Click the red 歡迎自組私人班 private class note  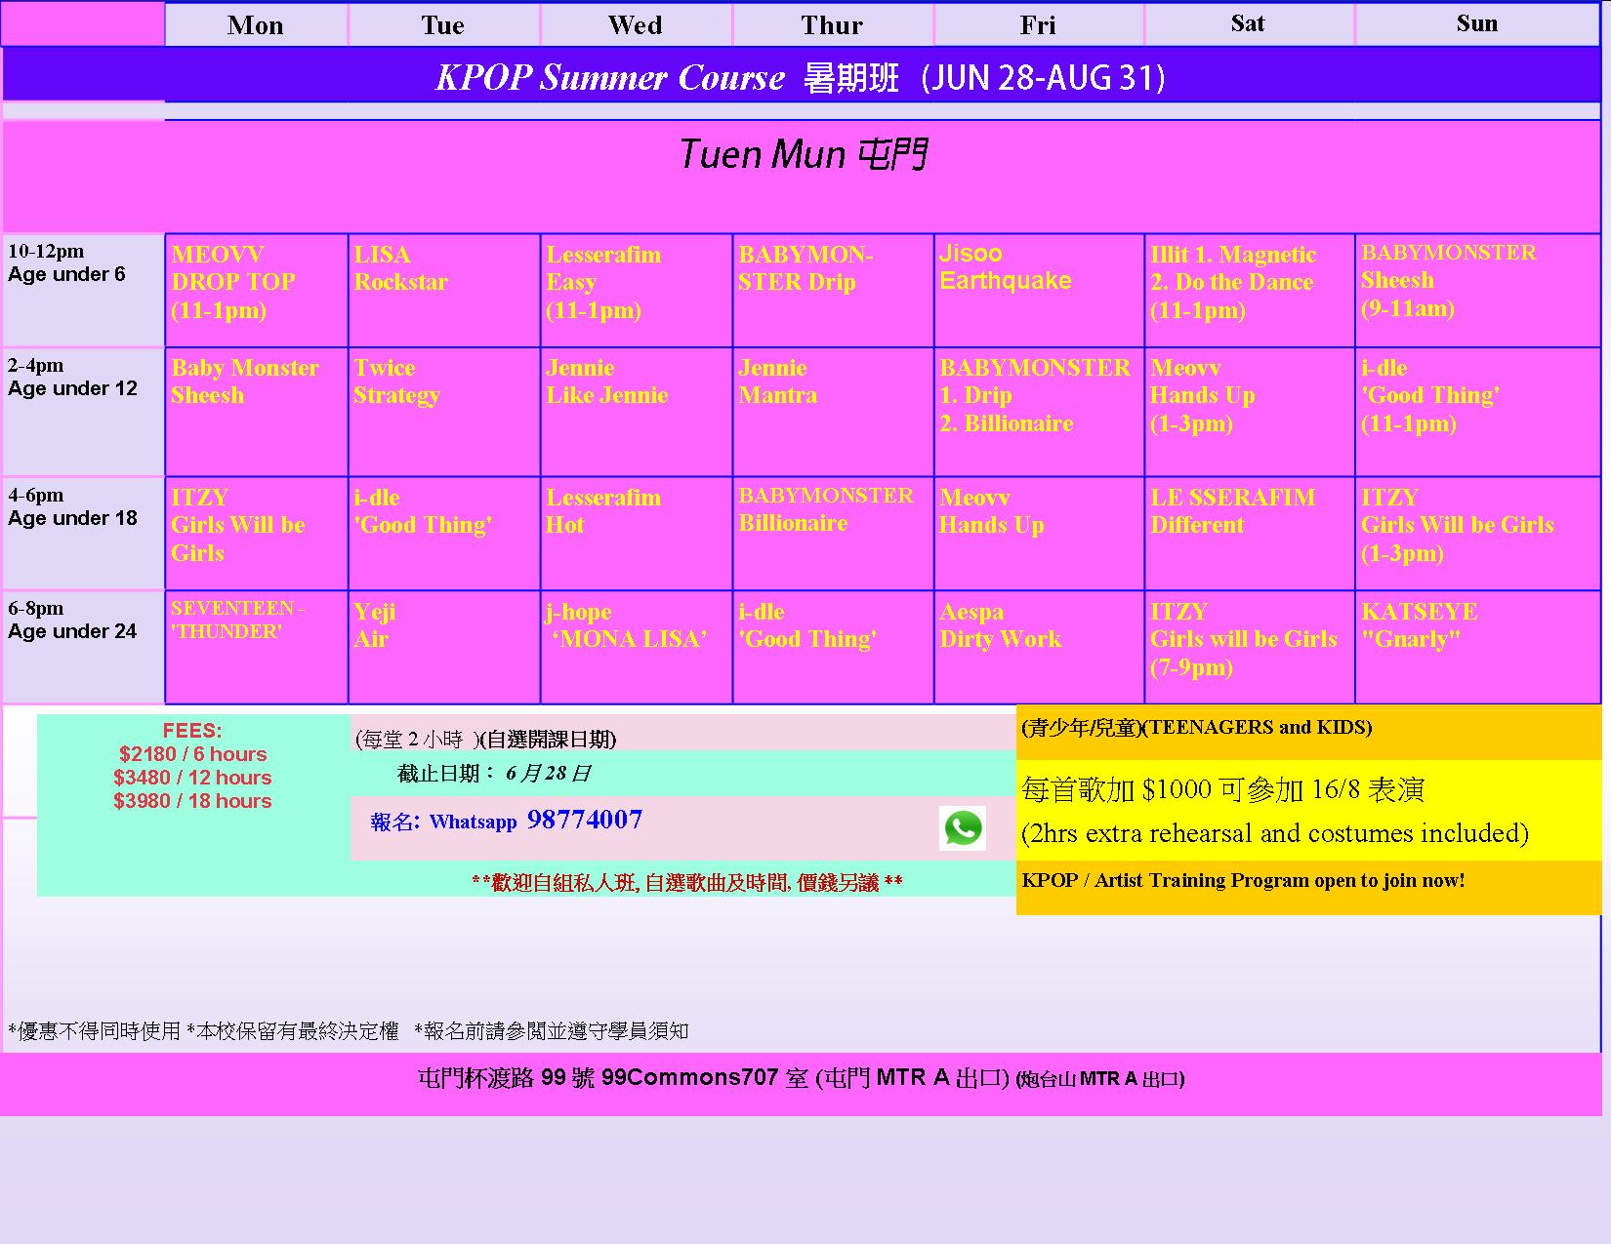686,883
